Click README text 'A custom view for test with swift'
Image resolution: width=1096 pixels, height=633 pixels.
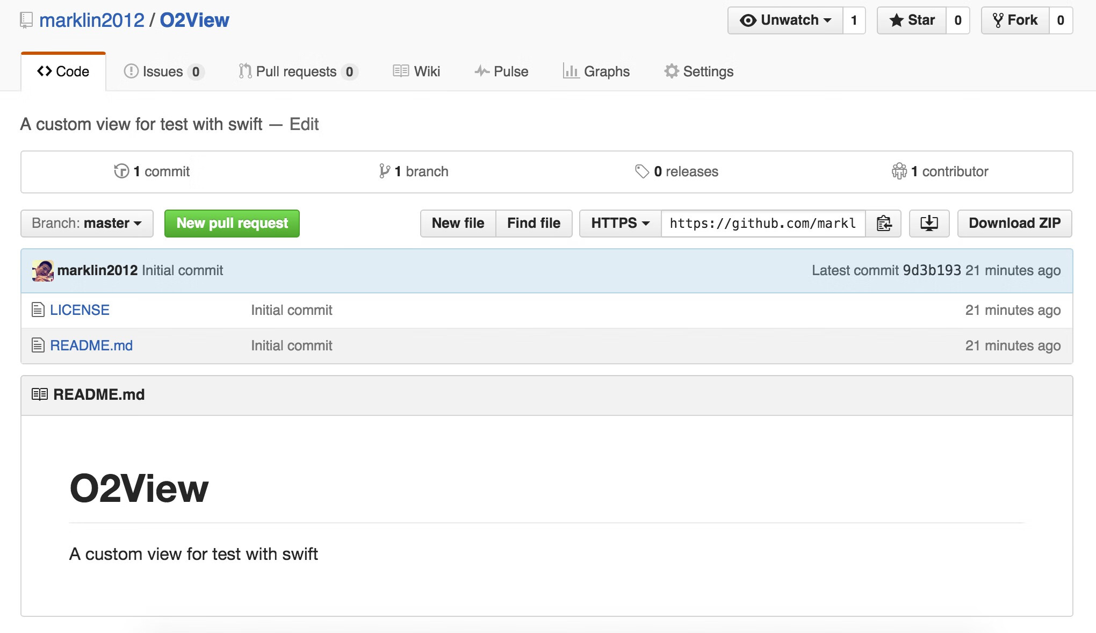tap(193, 554)
